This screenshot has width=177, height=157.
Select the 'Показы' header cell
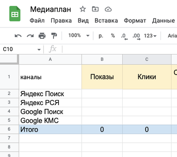point(102,77)
